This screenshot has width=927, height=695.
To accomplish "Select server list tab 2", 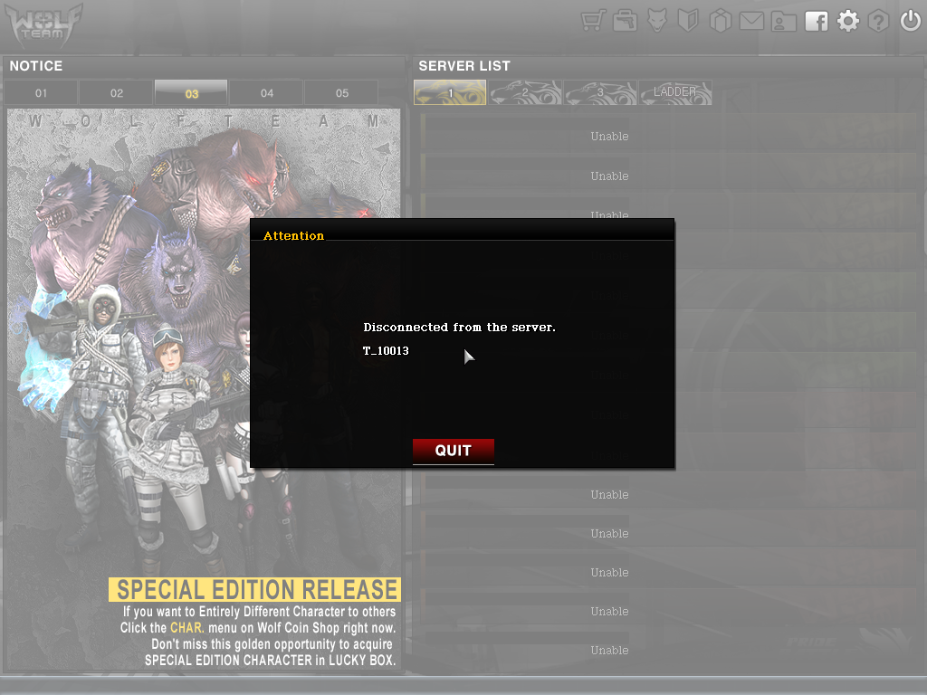I will (525, 93).
